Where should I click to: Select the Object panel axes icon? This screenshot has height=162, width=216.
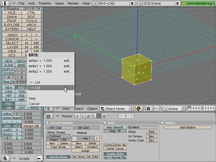click(x=93, y=116)
